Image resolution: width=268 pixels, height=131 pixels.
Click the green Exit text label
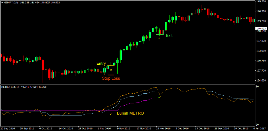tap(169, 36)
